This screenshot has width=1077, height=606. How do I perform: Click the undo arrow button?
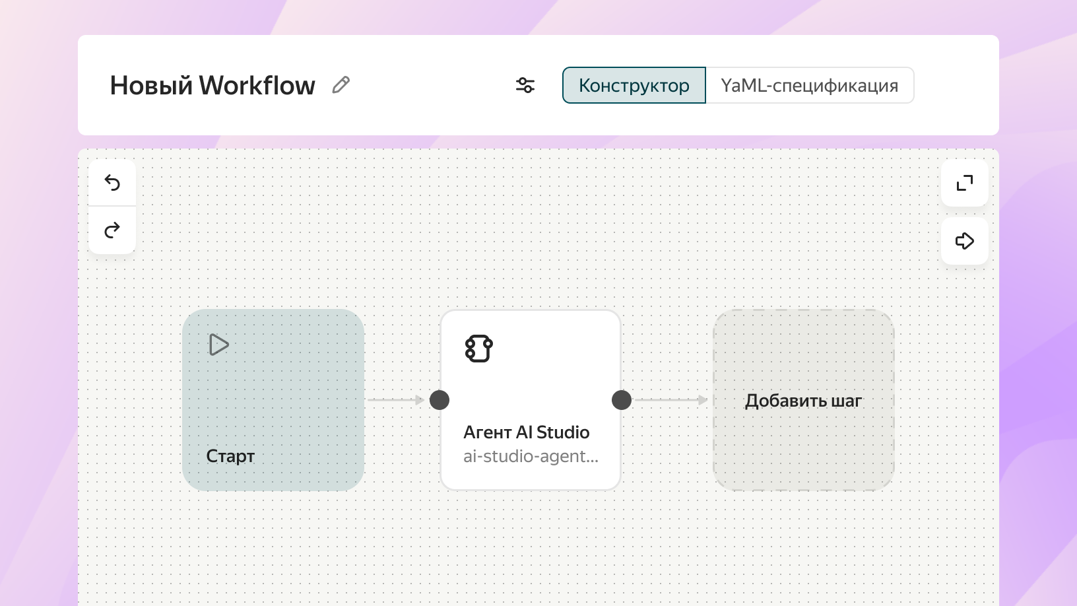click(112, 183)
